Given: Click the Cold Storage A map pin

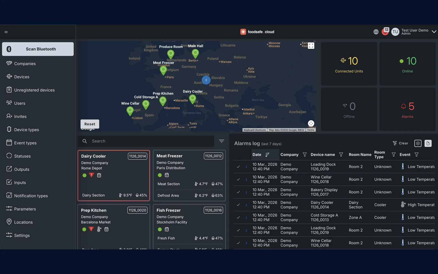Looking at the screenshot, I should (x=146, y=104).
